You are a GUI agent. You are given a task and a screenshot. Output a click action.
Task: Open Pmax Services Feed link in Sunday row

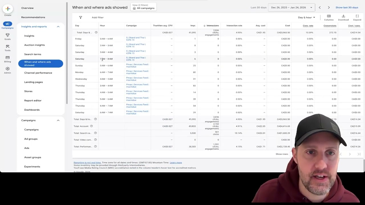137,65
